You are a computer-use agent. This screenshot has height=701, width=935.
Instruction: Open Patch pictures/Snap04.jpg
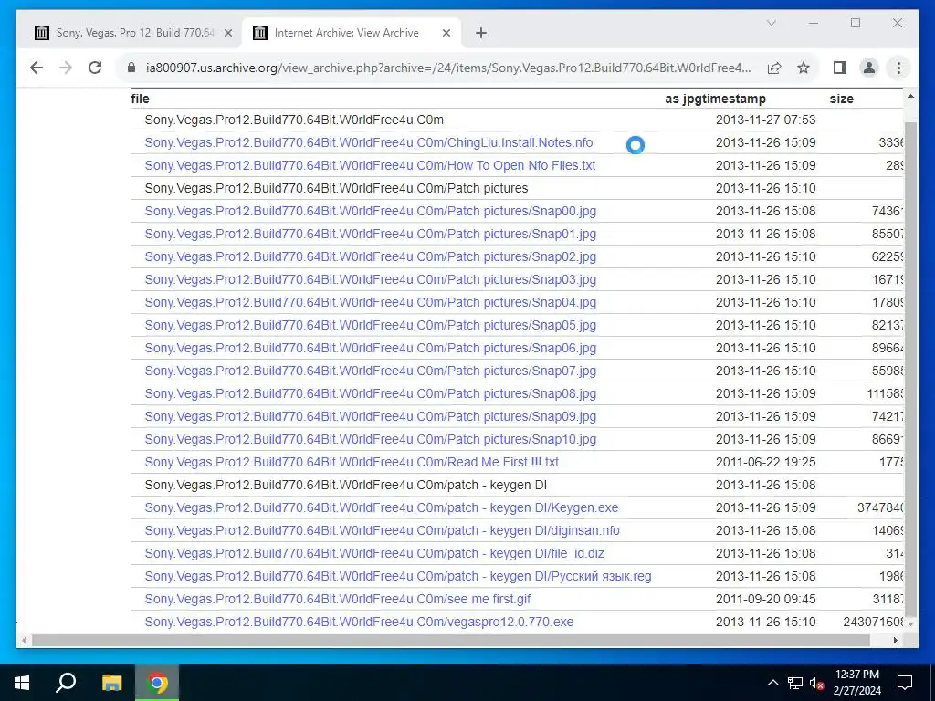tap(371, 302)
